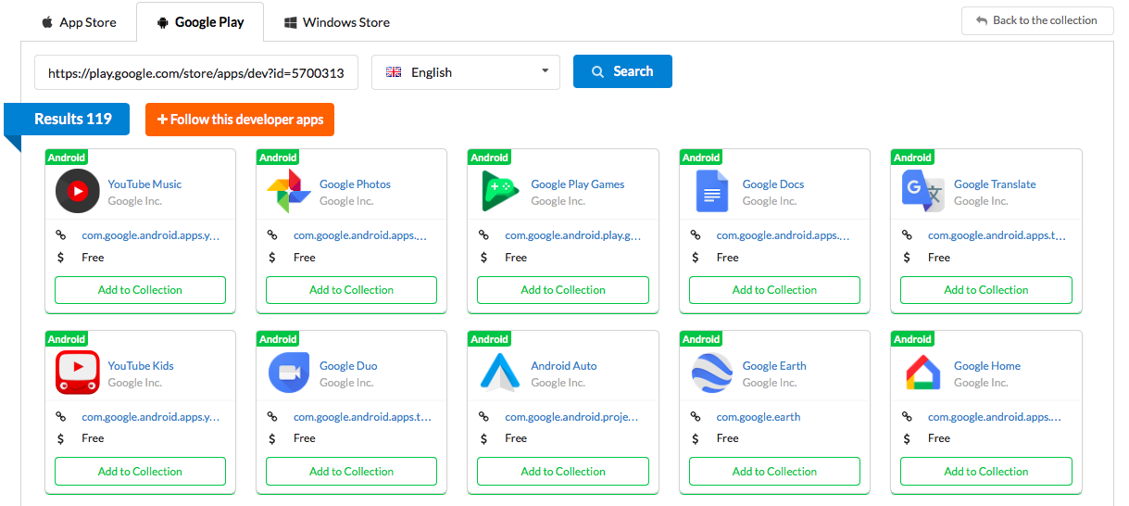Click the YouTube Kids app icon

(x=78, y=373)
